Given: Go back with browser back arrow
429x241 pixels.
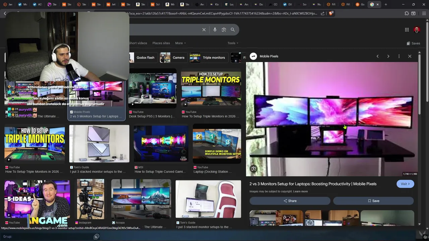Looking at the screenshot, I should 5,13.
